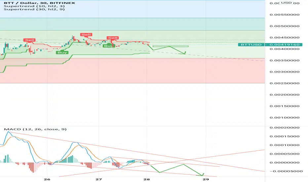Click the Buy signal label after date 27

tap(108, 46)
